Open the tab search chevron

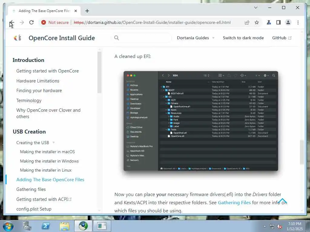point(256,8)
